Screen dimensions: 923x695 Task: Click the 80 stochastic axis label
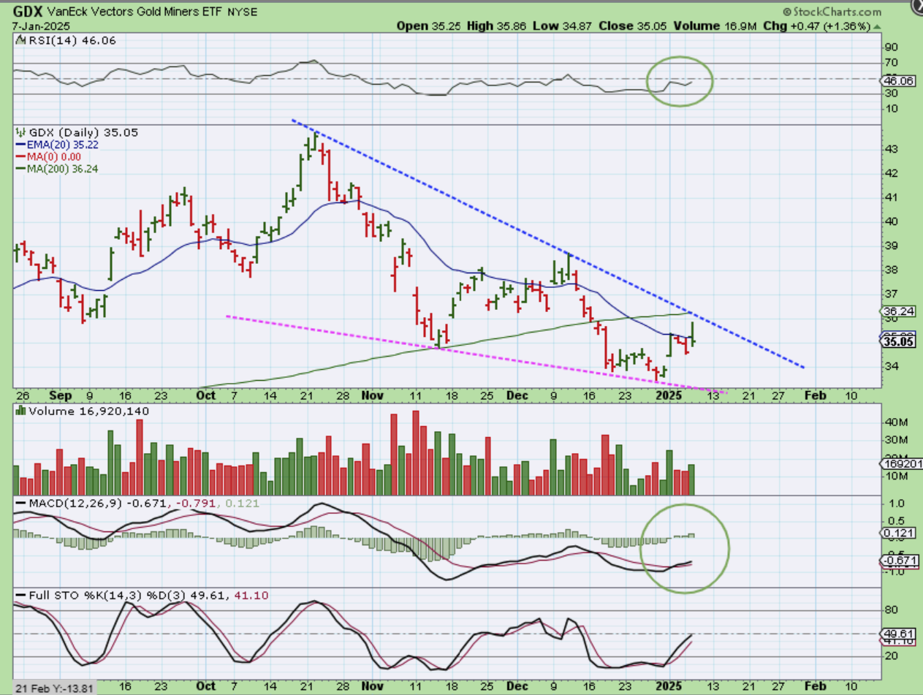click(x=892, y=609)
